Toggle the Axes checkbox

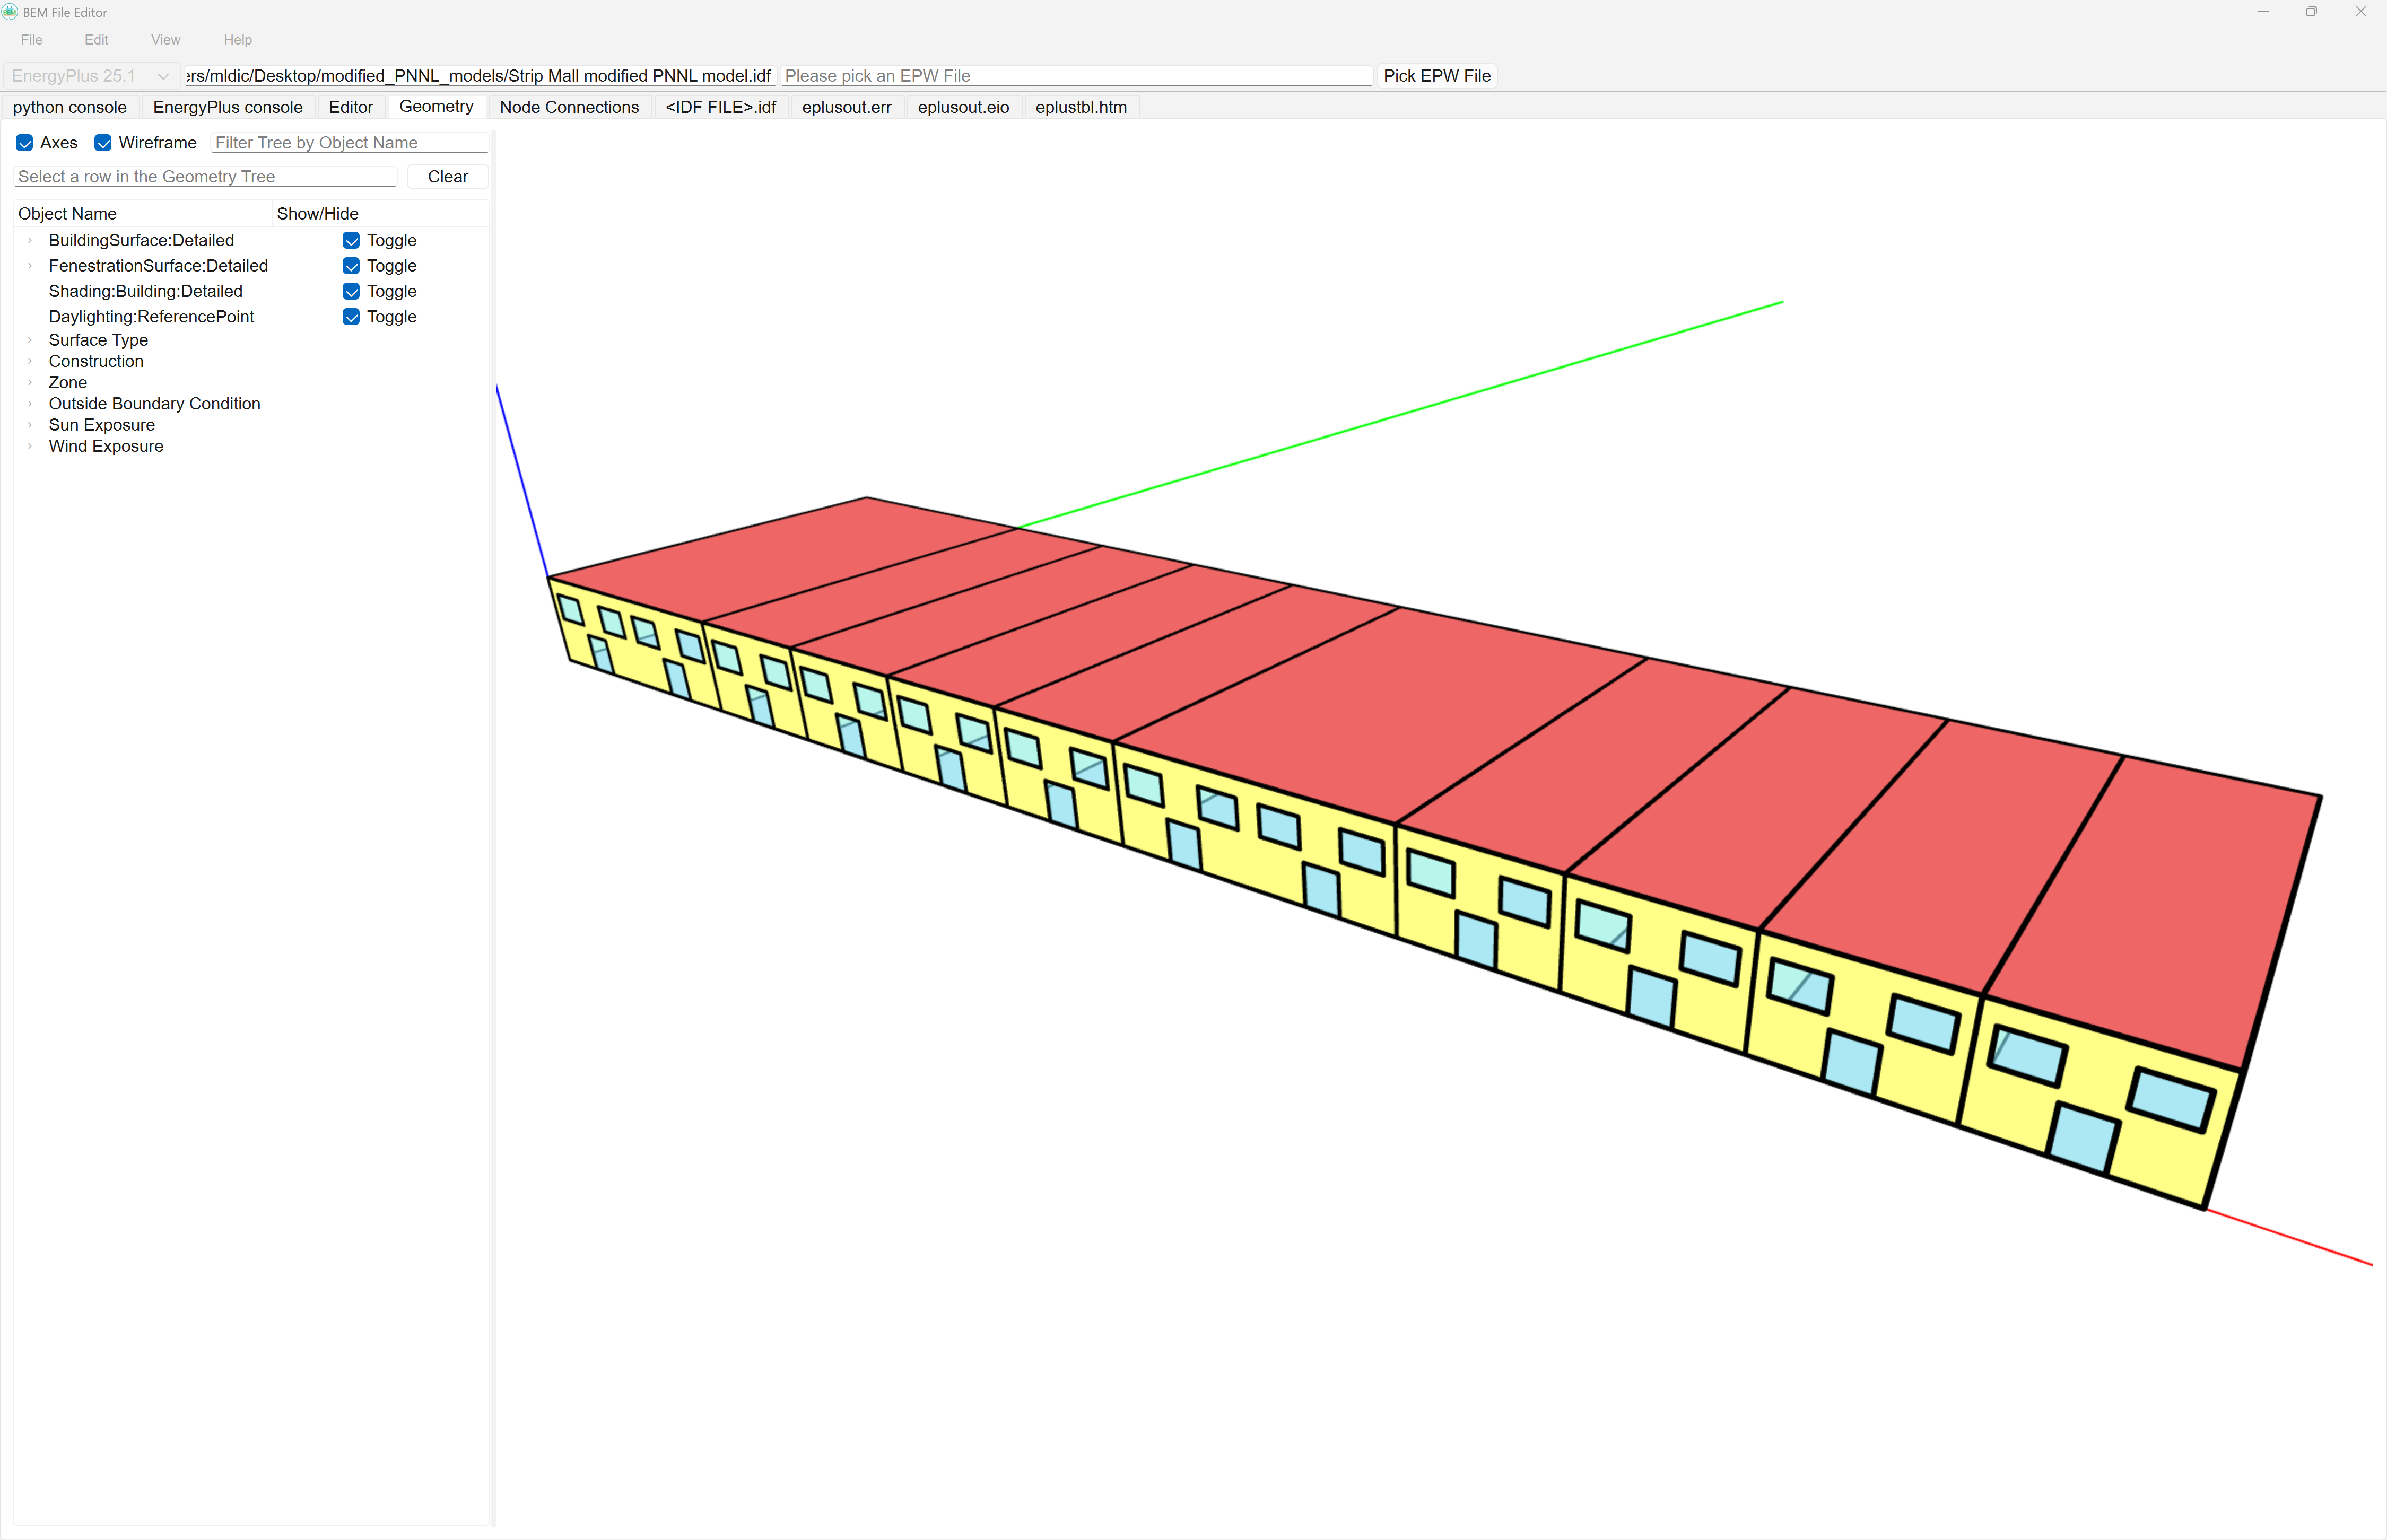25,143
